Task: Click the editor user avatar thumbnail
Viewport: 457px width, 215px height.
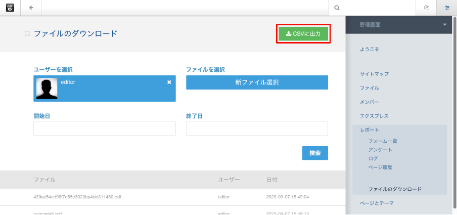Action: coord(47,89)
